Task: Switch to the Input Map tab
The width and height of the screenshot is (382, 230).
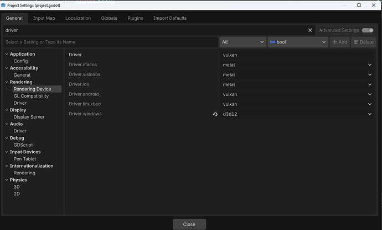Action: click(x=44, y=18)
